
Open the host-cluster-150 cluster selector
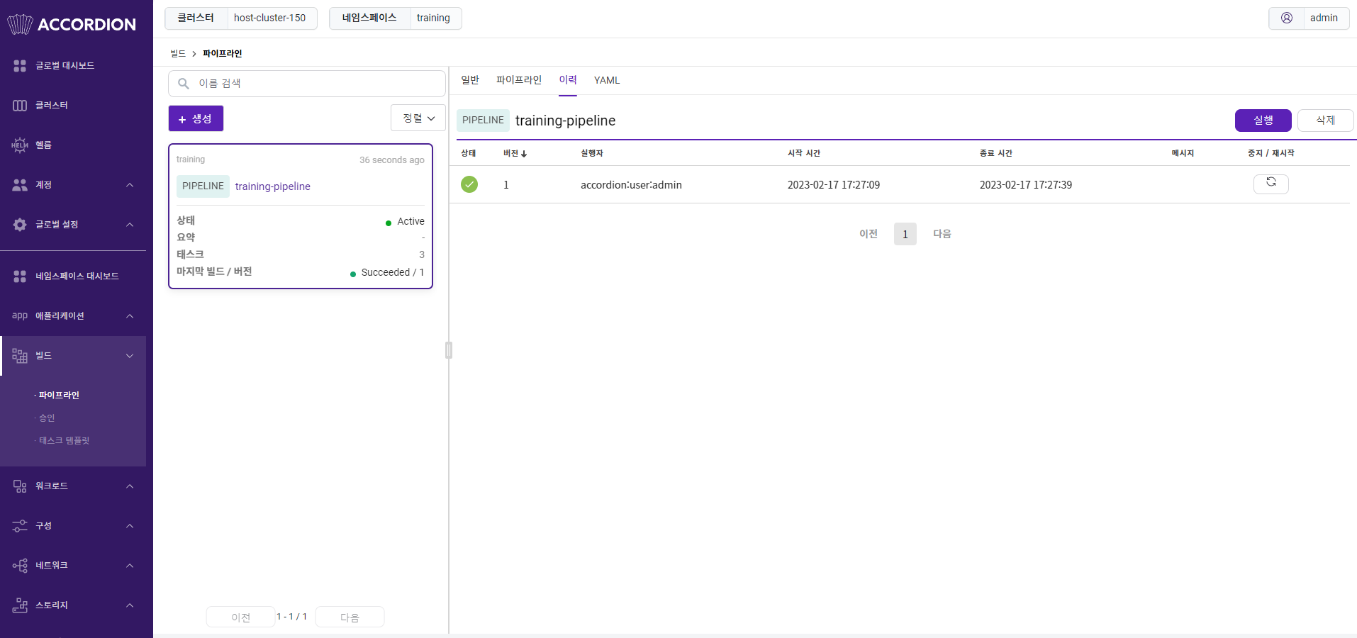click(x=241, y=18)
